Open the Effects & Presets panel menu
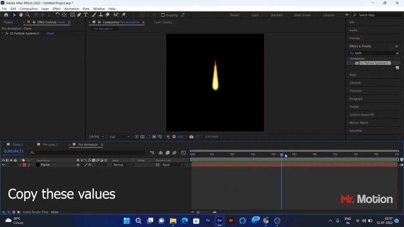 [396, 46]
